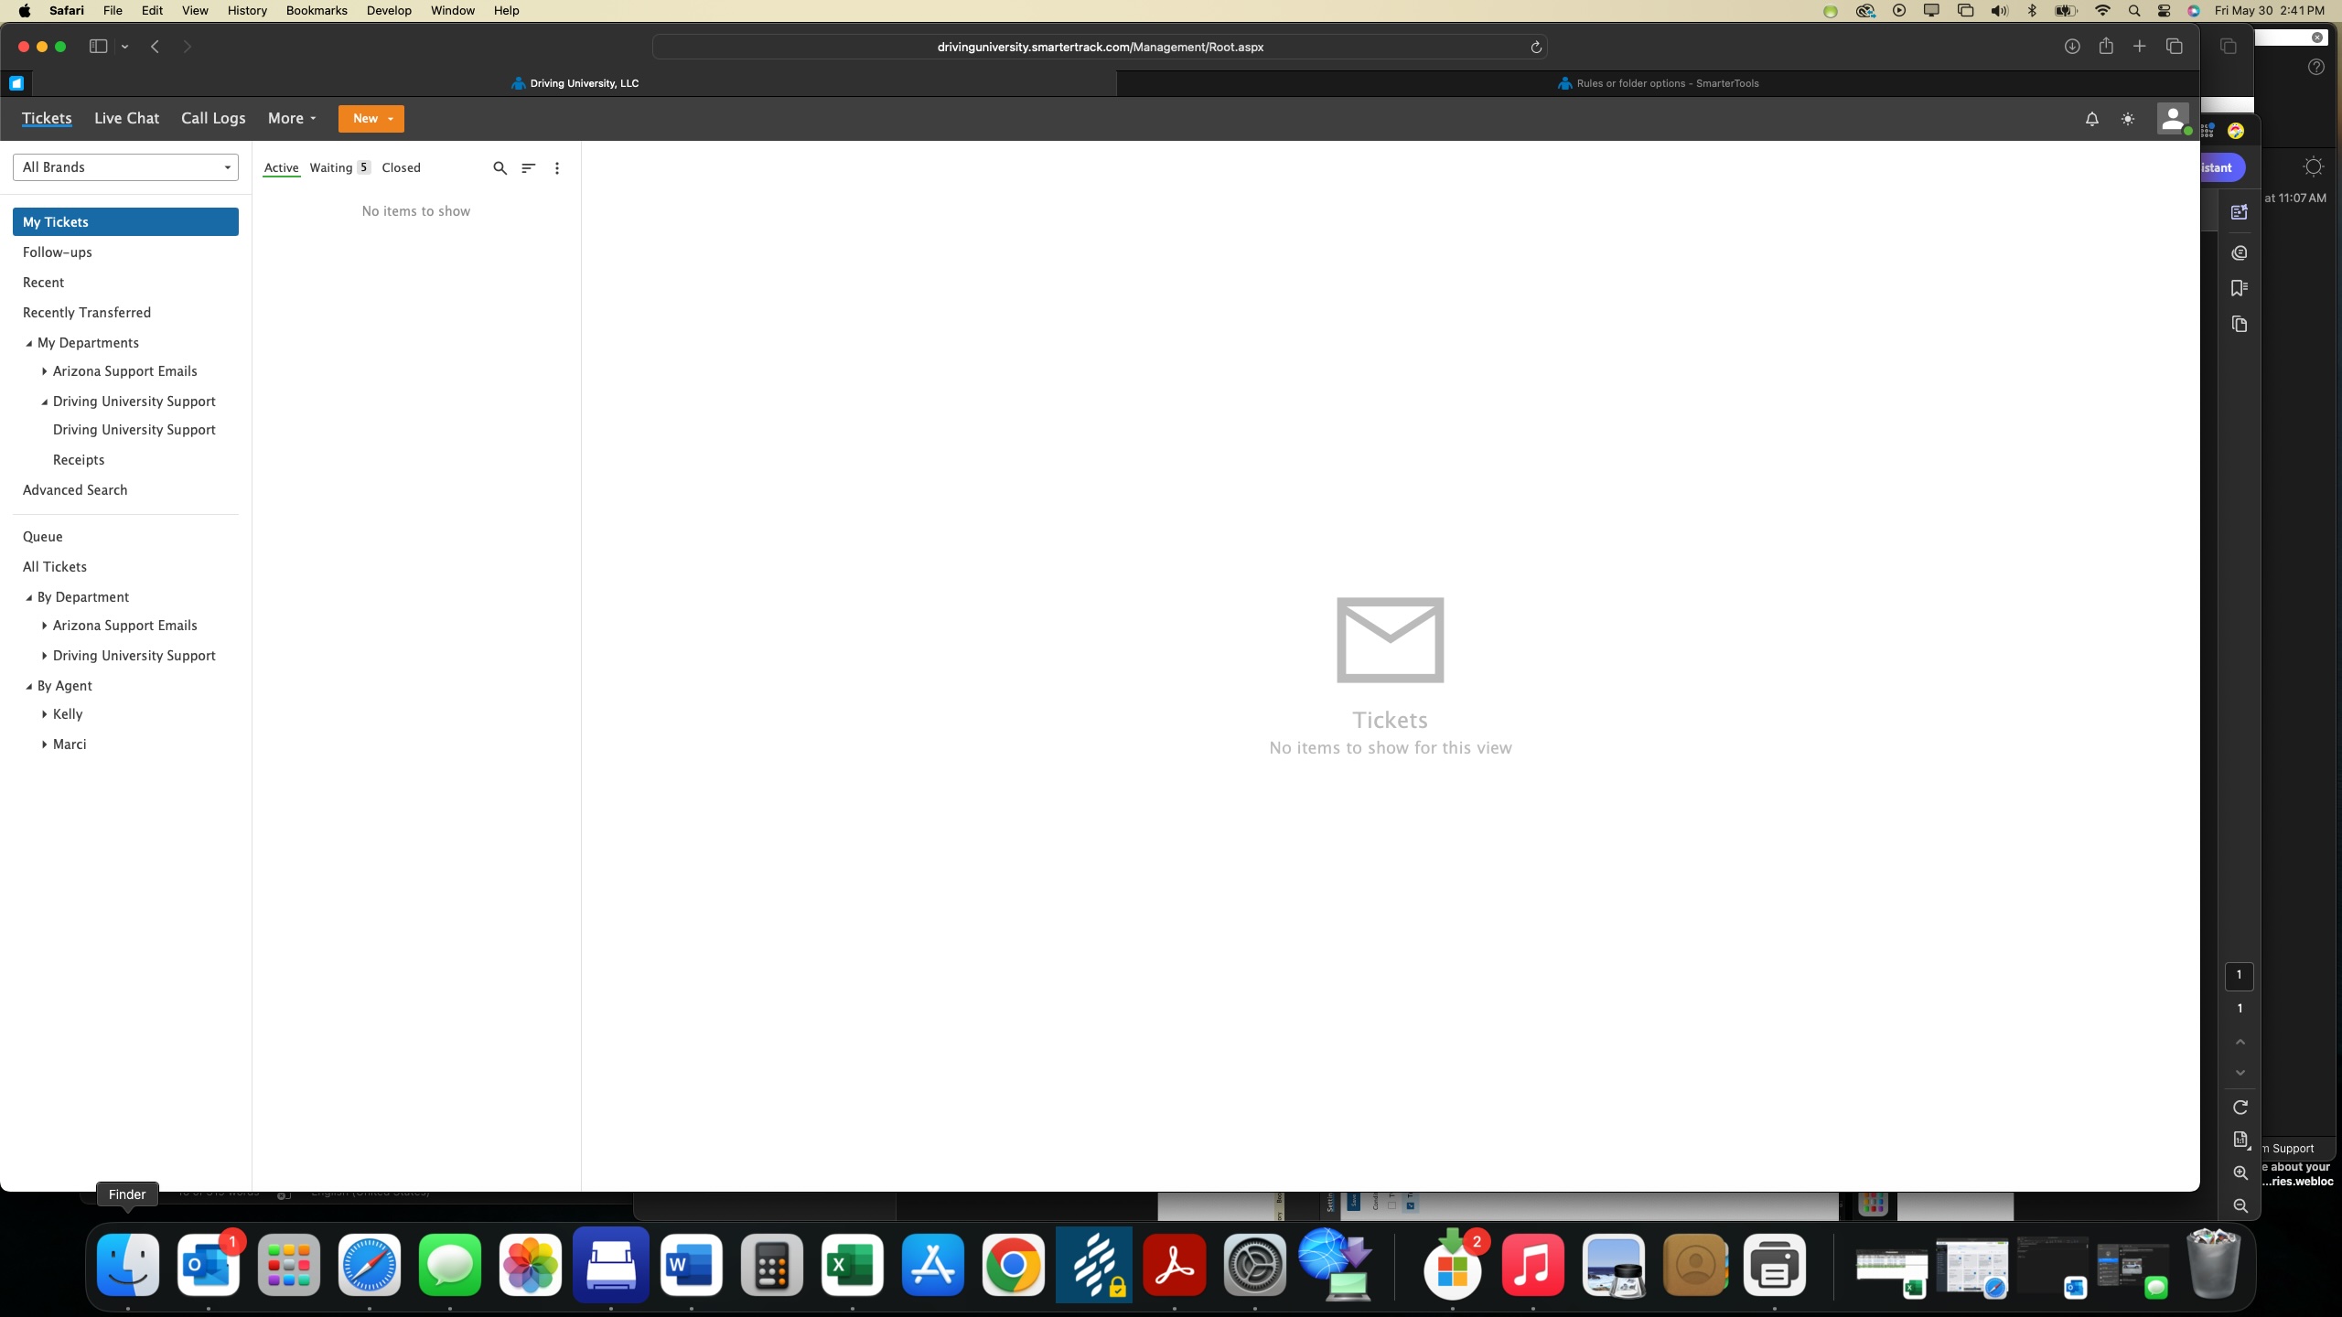Expand Arizona Support Emails under By Department
Image resolution: width=2342 pixels, height=1317 pixels.
coord(44,626)
